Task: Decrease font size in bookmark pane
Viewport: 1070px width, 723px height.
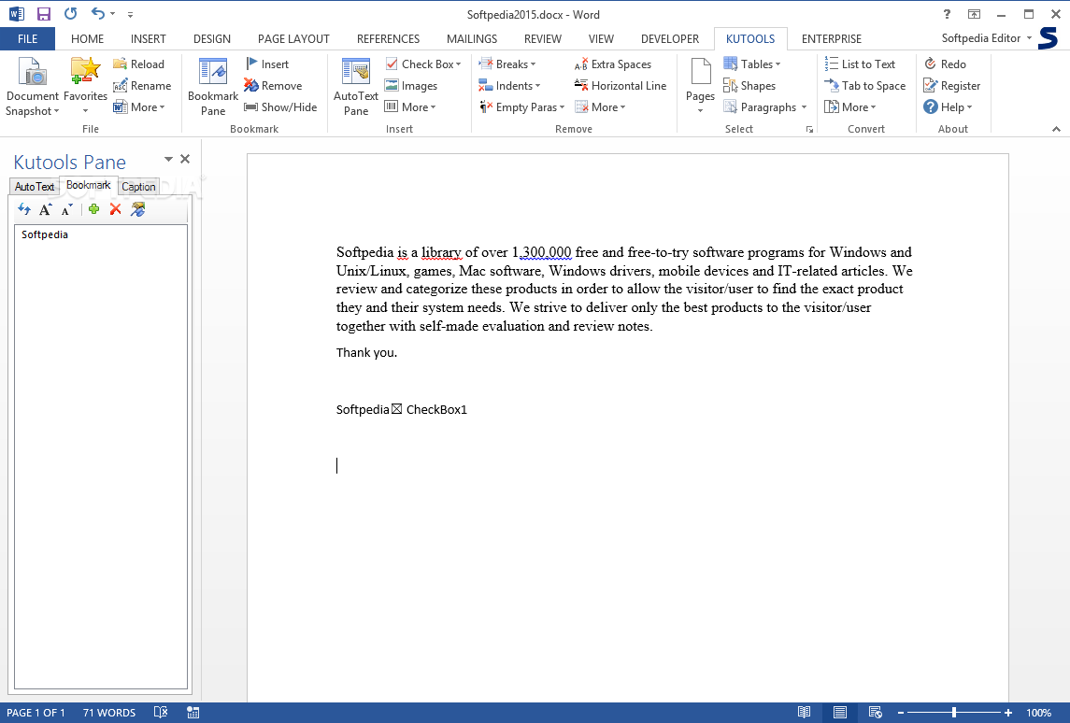Action: pos(66,209)
